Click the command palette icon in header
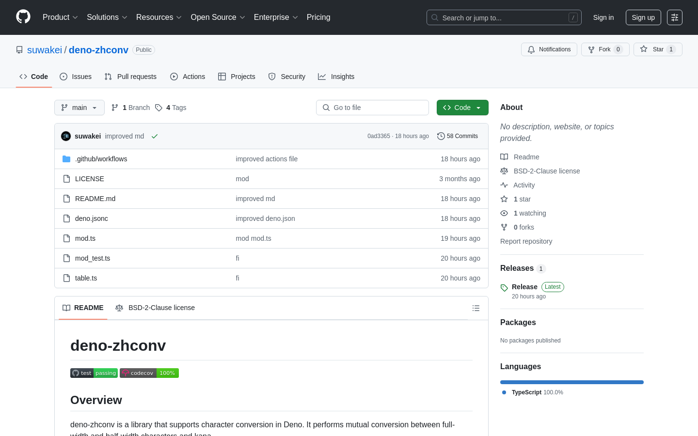 point(675,17)
